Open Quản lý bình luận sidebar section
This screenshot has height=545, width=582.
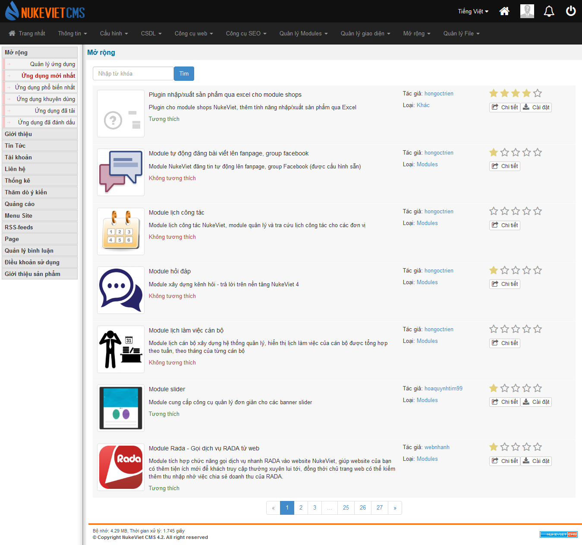[40, 250]
